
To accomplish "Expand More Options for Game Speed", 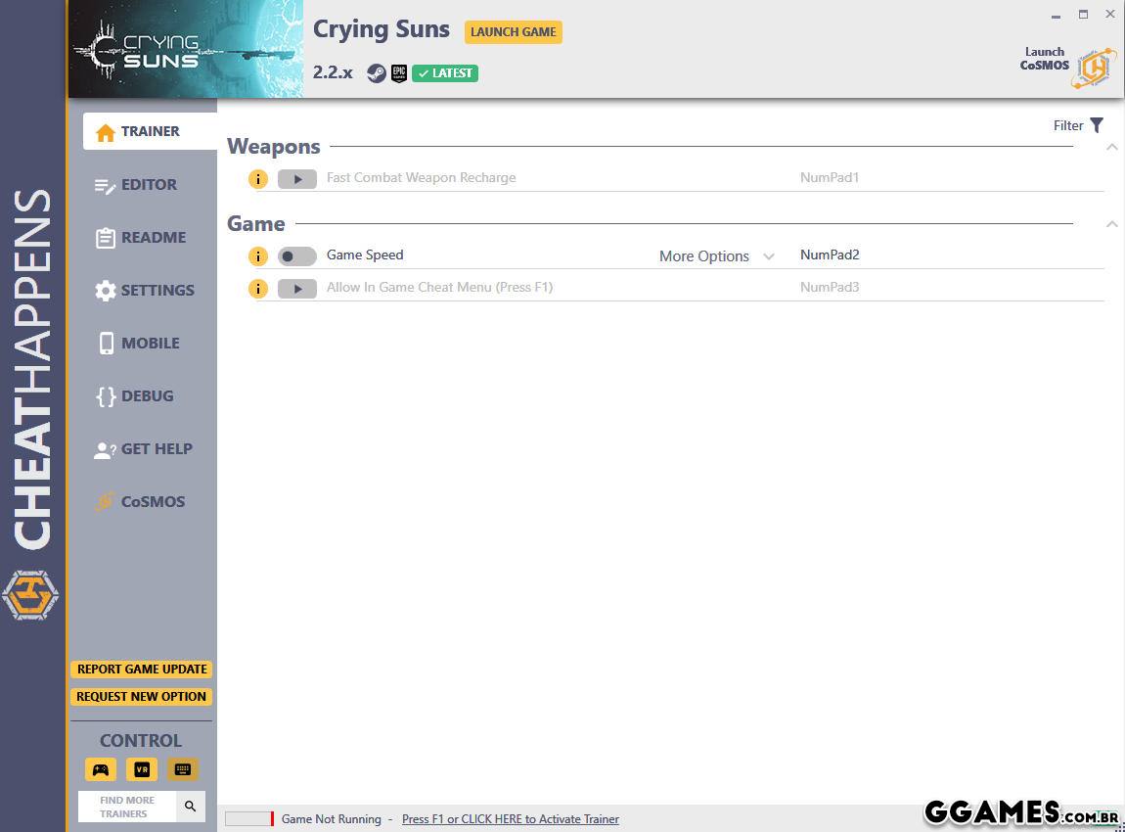I will pyautogui.click(x=716, y=256).
